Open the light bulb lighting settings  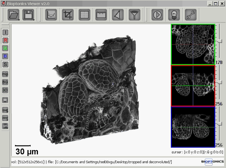pyautogui.click(x=174, y=15)
